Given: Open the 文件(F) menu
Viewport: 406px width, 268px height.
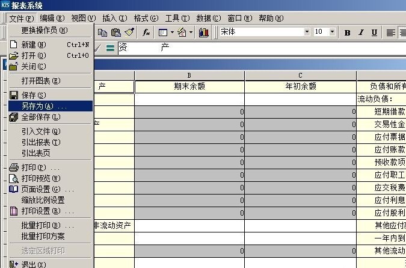Looking at the screenshot, I should [22, 19].
